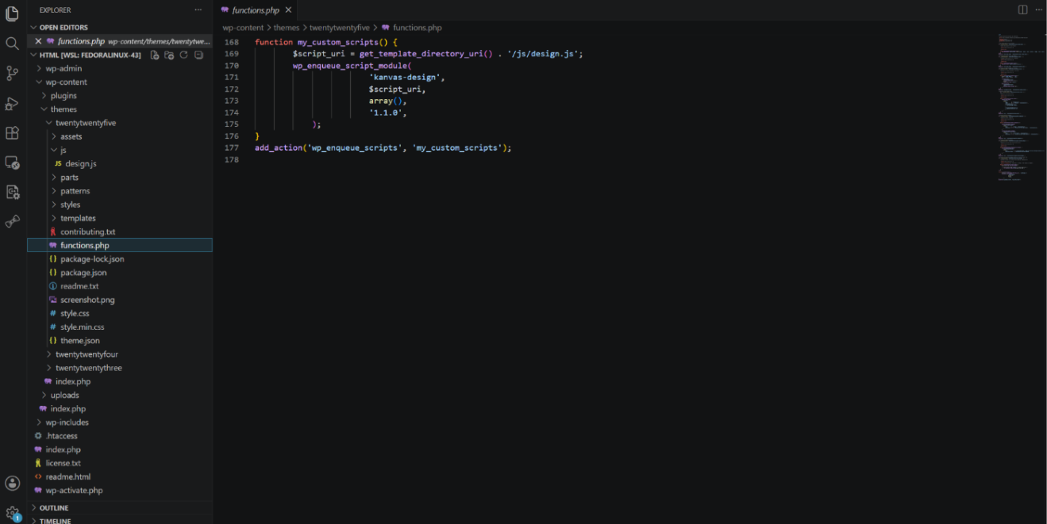
Task: Collapse the js folder
Action: click(x=120, y=150)
